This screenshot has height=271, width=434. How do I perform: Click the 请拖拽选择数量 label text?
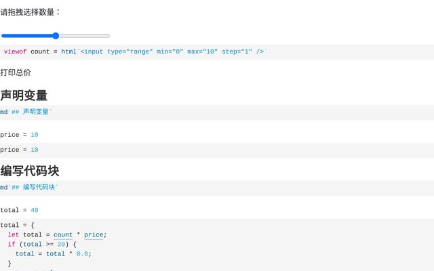coord(31,12)
